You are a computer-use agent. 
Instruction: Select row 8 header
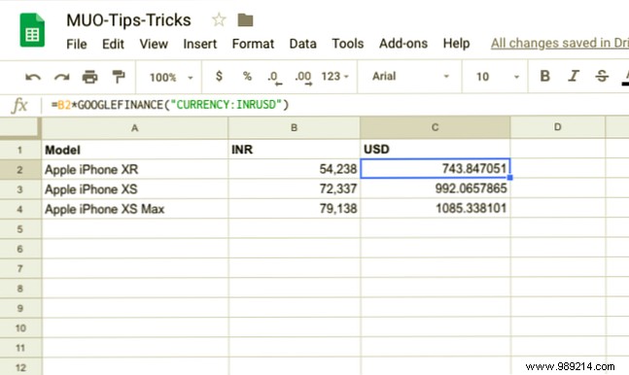[x=20, y=289]
